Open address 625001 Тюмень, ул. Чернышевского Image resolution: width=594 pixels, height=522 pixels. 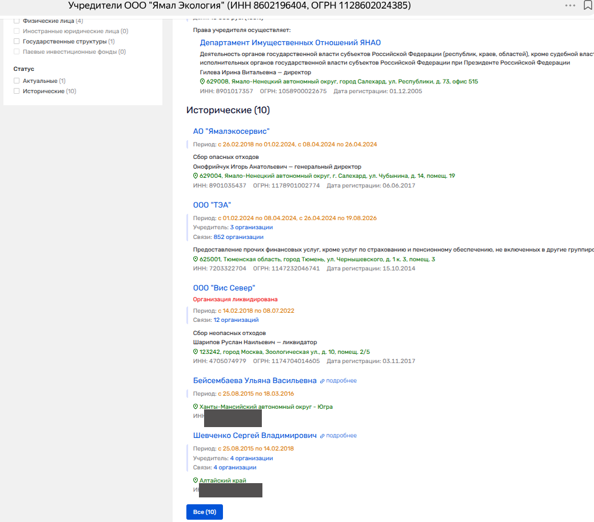pyautogui.click(x=317, y=259)
